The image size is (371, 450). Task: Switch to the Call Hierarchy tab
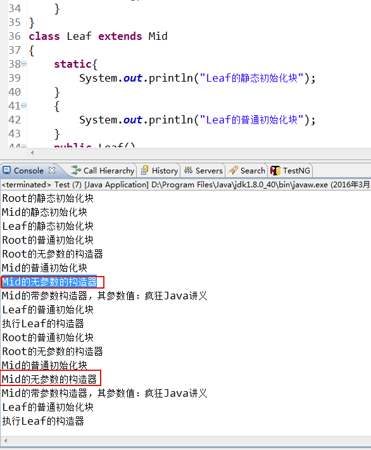point(103,170)
